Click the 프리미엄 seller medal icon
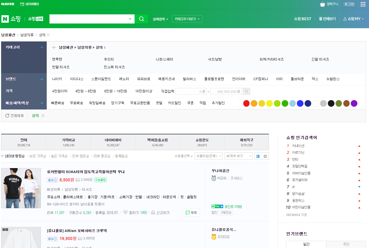The height and width of the screenshot is (248, 369). (x=214, y=237)
